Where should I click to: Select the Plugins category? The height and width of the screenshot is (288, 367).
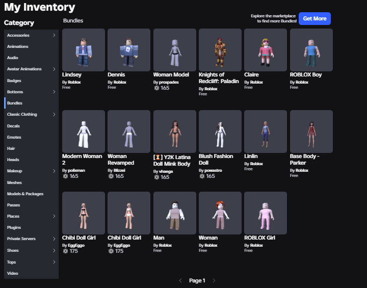click(31, 227)
